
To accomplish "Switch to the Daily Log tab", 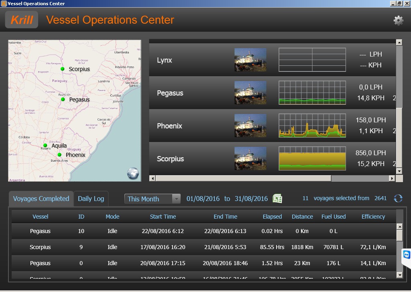I will tap(91, 199).
